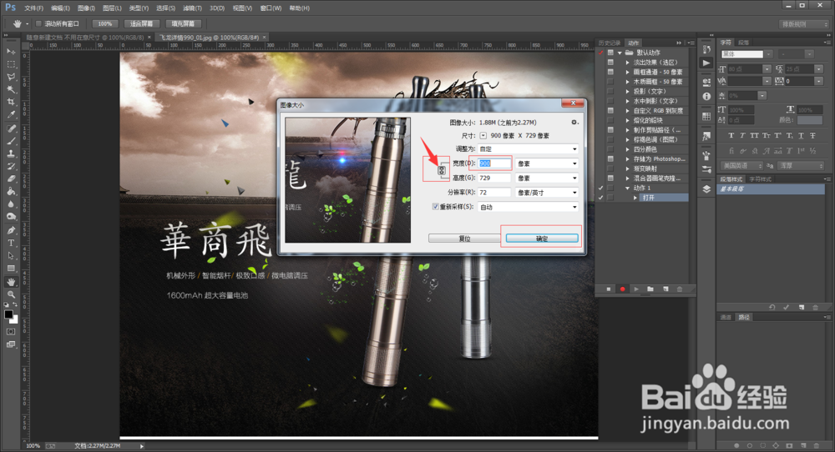This screenshot has height=452, width=835.
Task: Click the 复位 button
Action: pos(464,239)
